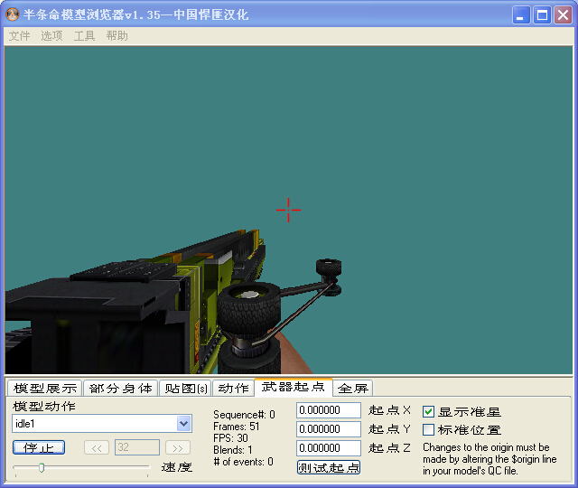578x488 pixels.
Task: Open the 帮助 menu
Action: [117, 36]
